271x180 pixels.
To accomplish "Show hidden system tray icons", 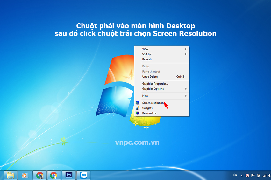I will [242, 176].
